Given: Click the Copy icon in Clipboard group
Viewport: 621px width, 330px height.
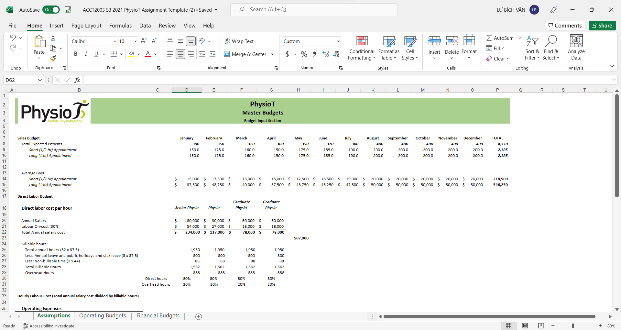Looking at the screenshot, I should pyautogui.click(x=53, y=48).
